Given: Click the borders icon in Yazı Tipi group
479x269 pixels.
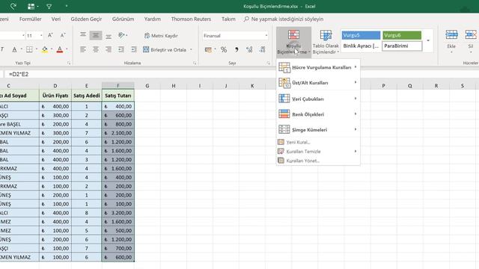Looking at the screenshot, I should [x=29, y=49].
